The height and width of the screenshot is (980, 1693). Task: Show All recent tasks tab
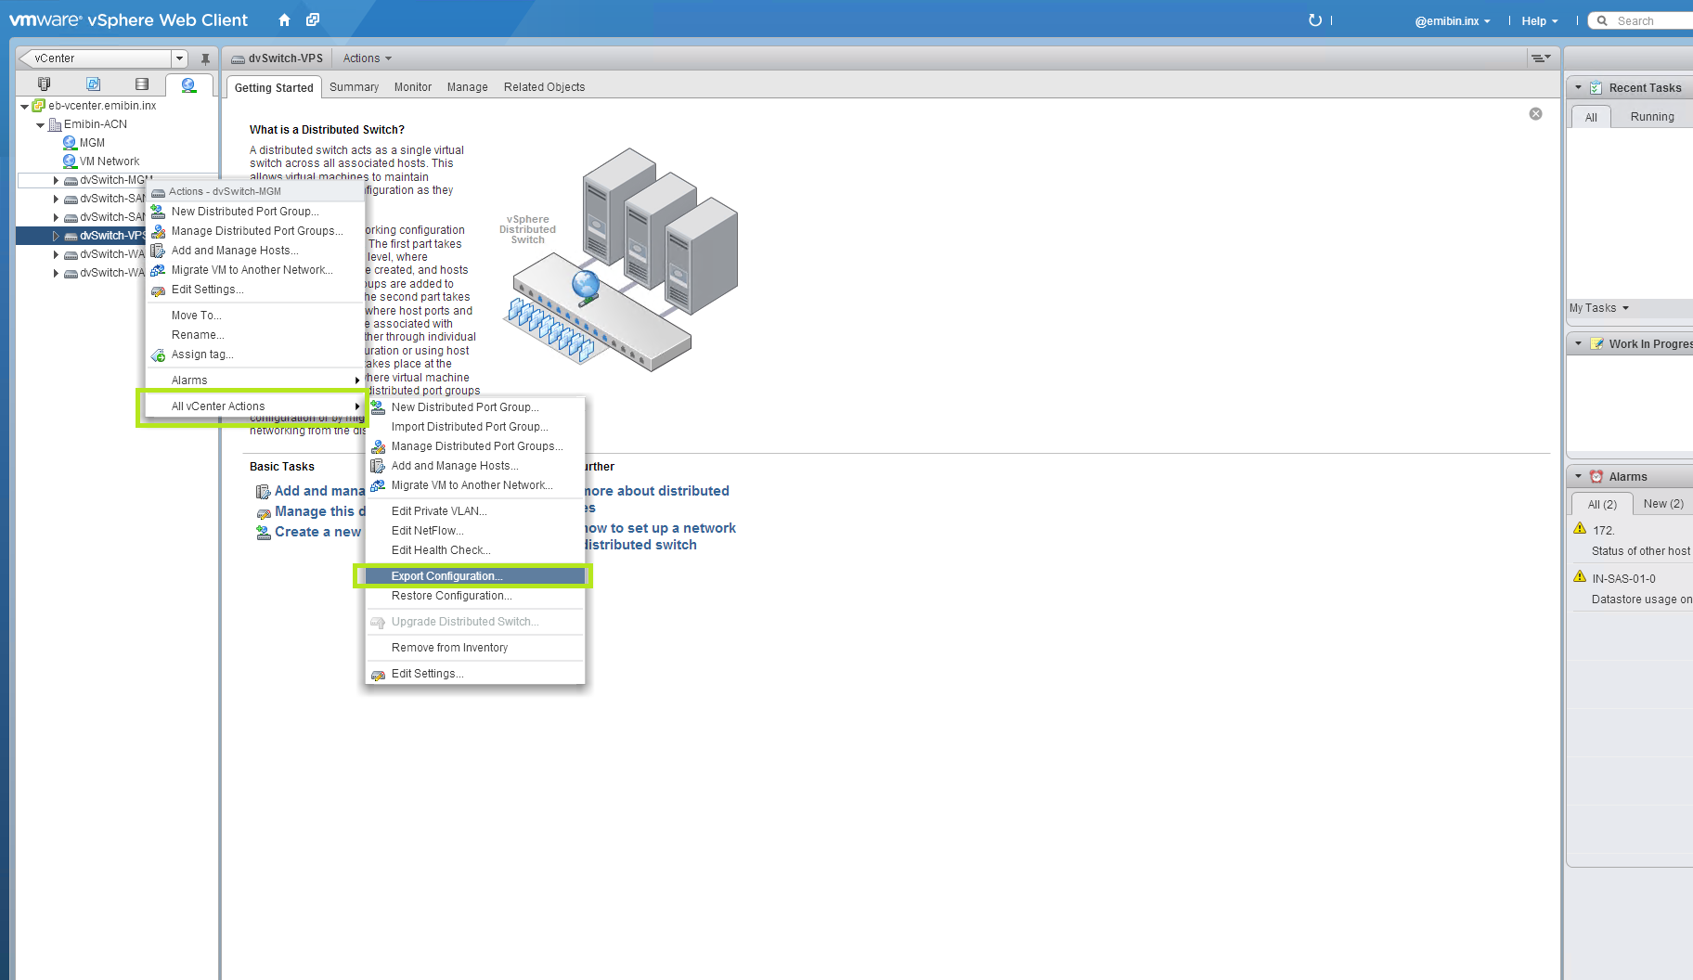(x=1591, y=117)
